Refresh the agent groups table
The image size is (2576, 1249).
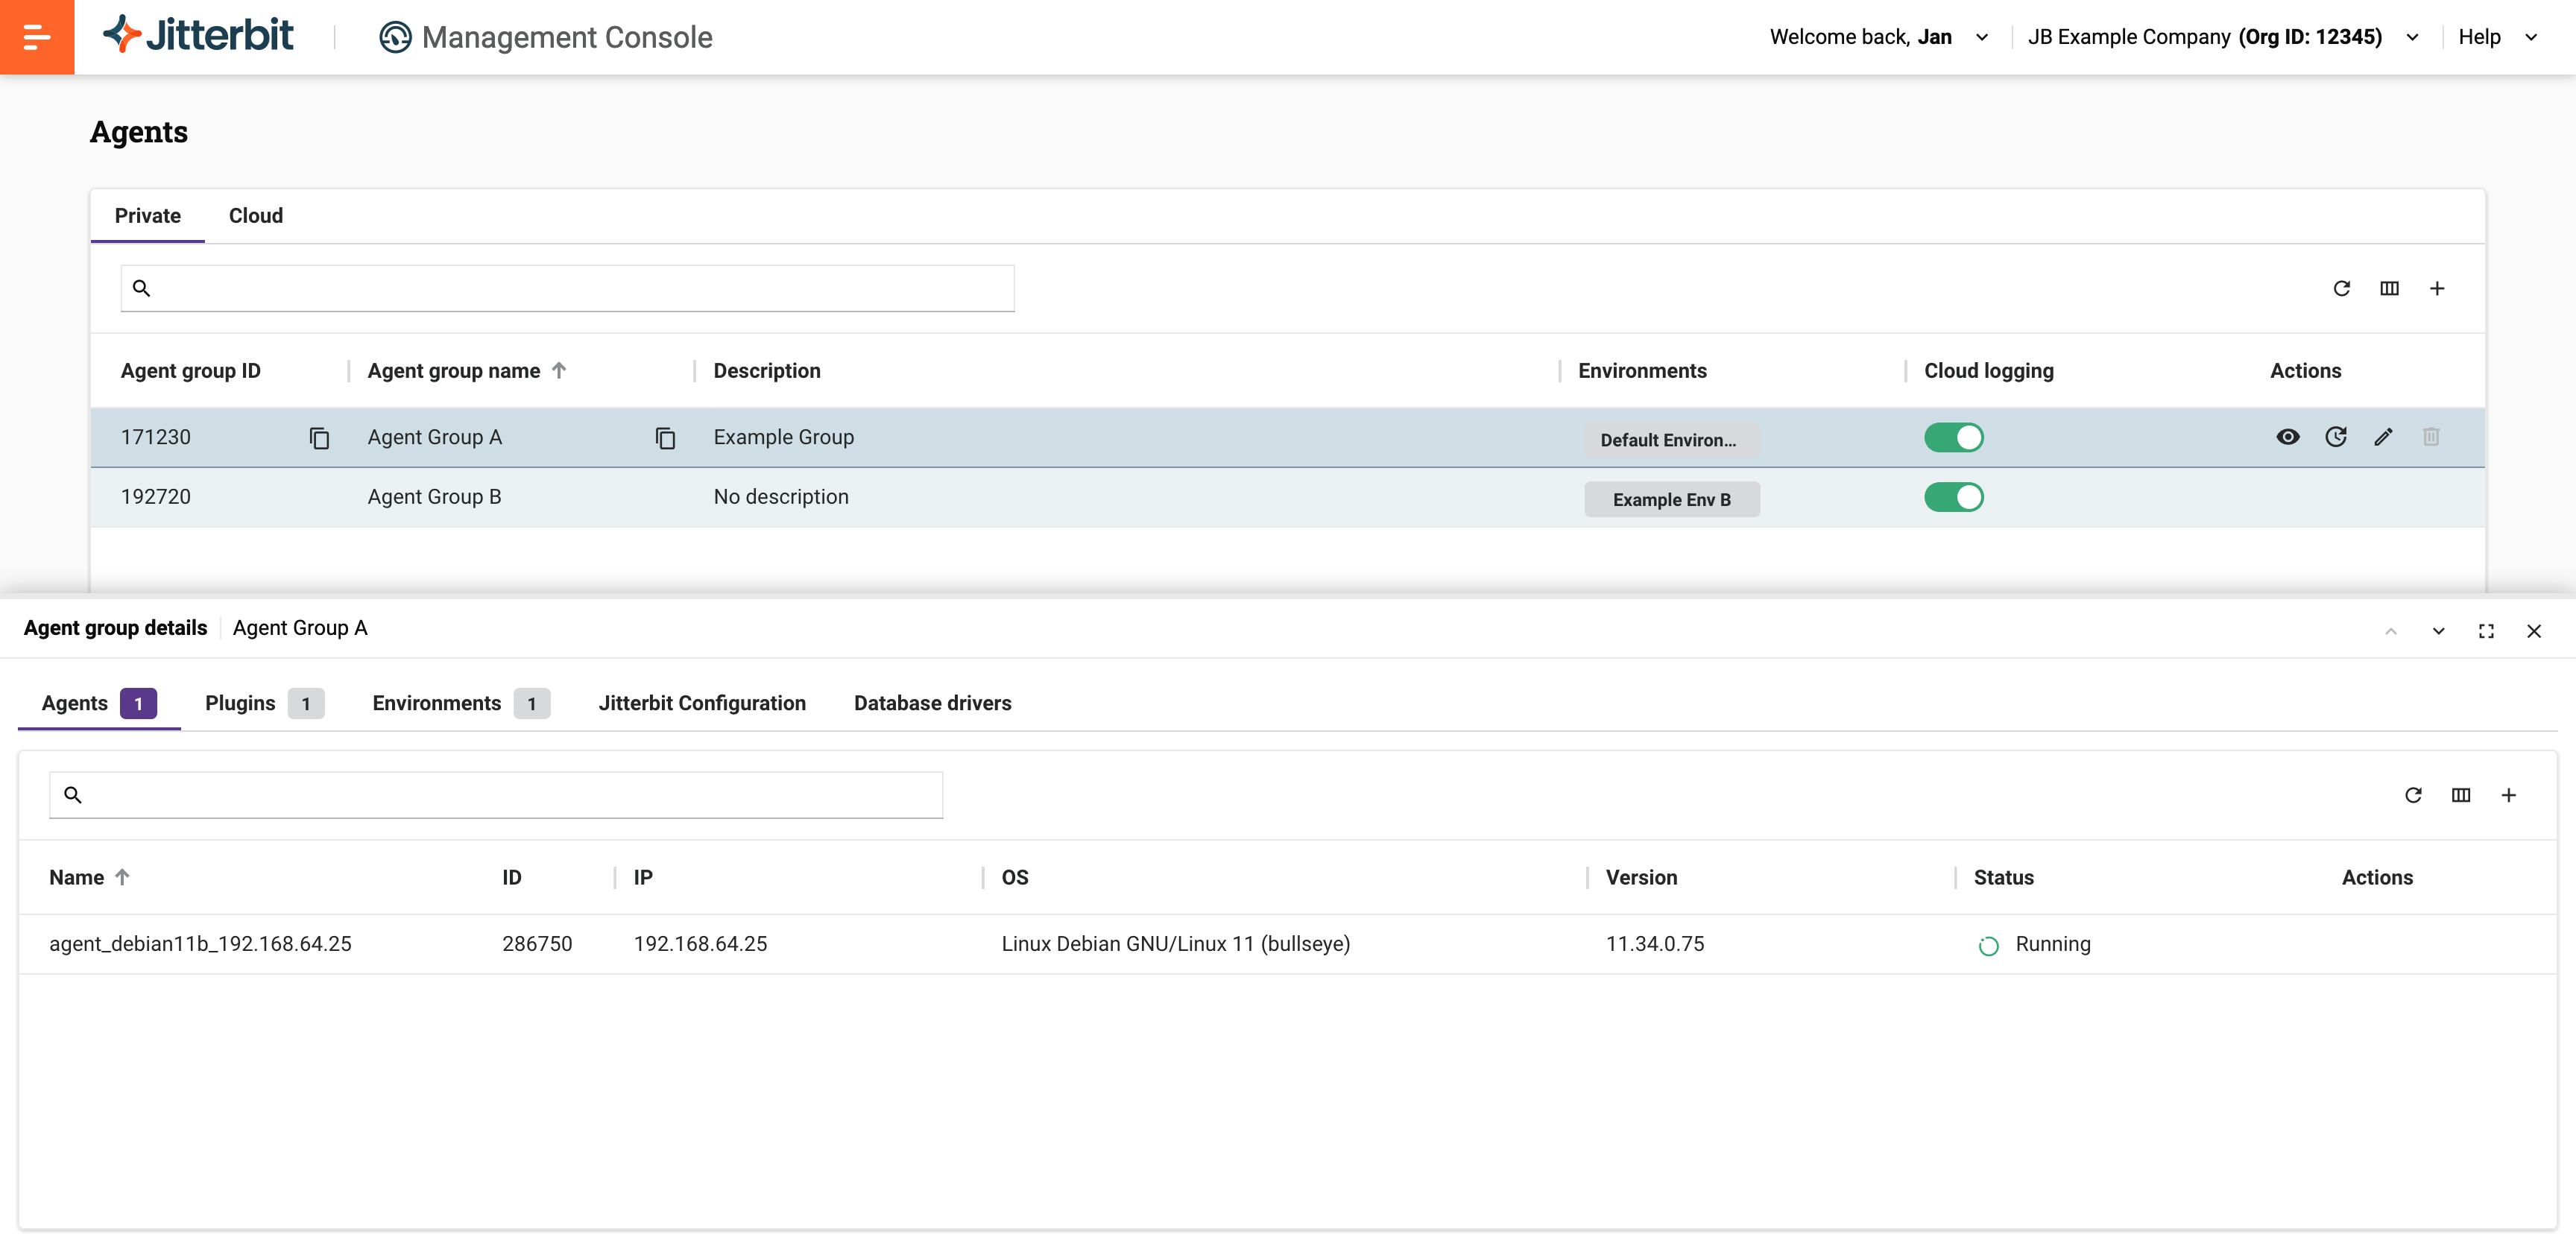coord(2341,288)
